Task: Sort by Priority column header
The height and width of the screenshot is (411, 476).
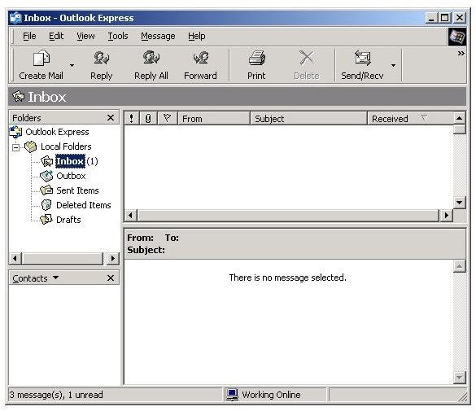Action: 132,118
